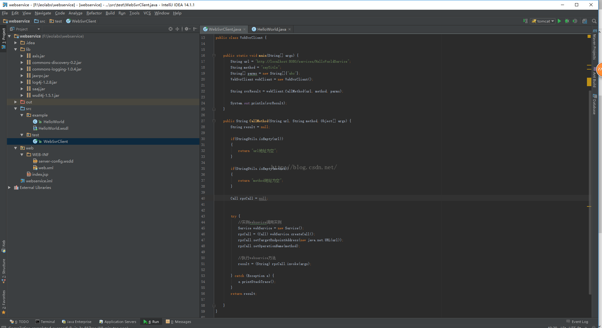Open Search Everywhere magnifier icon

click(x=594, y=21)
